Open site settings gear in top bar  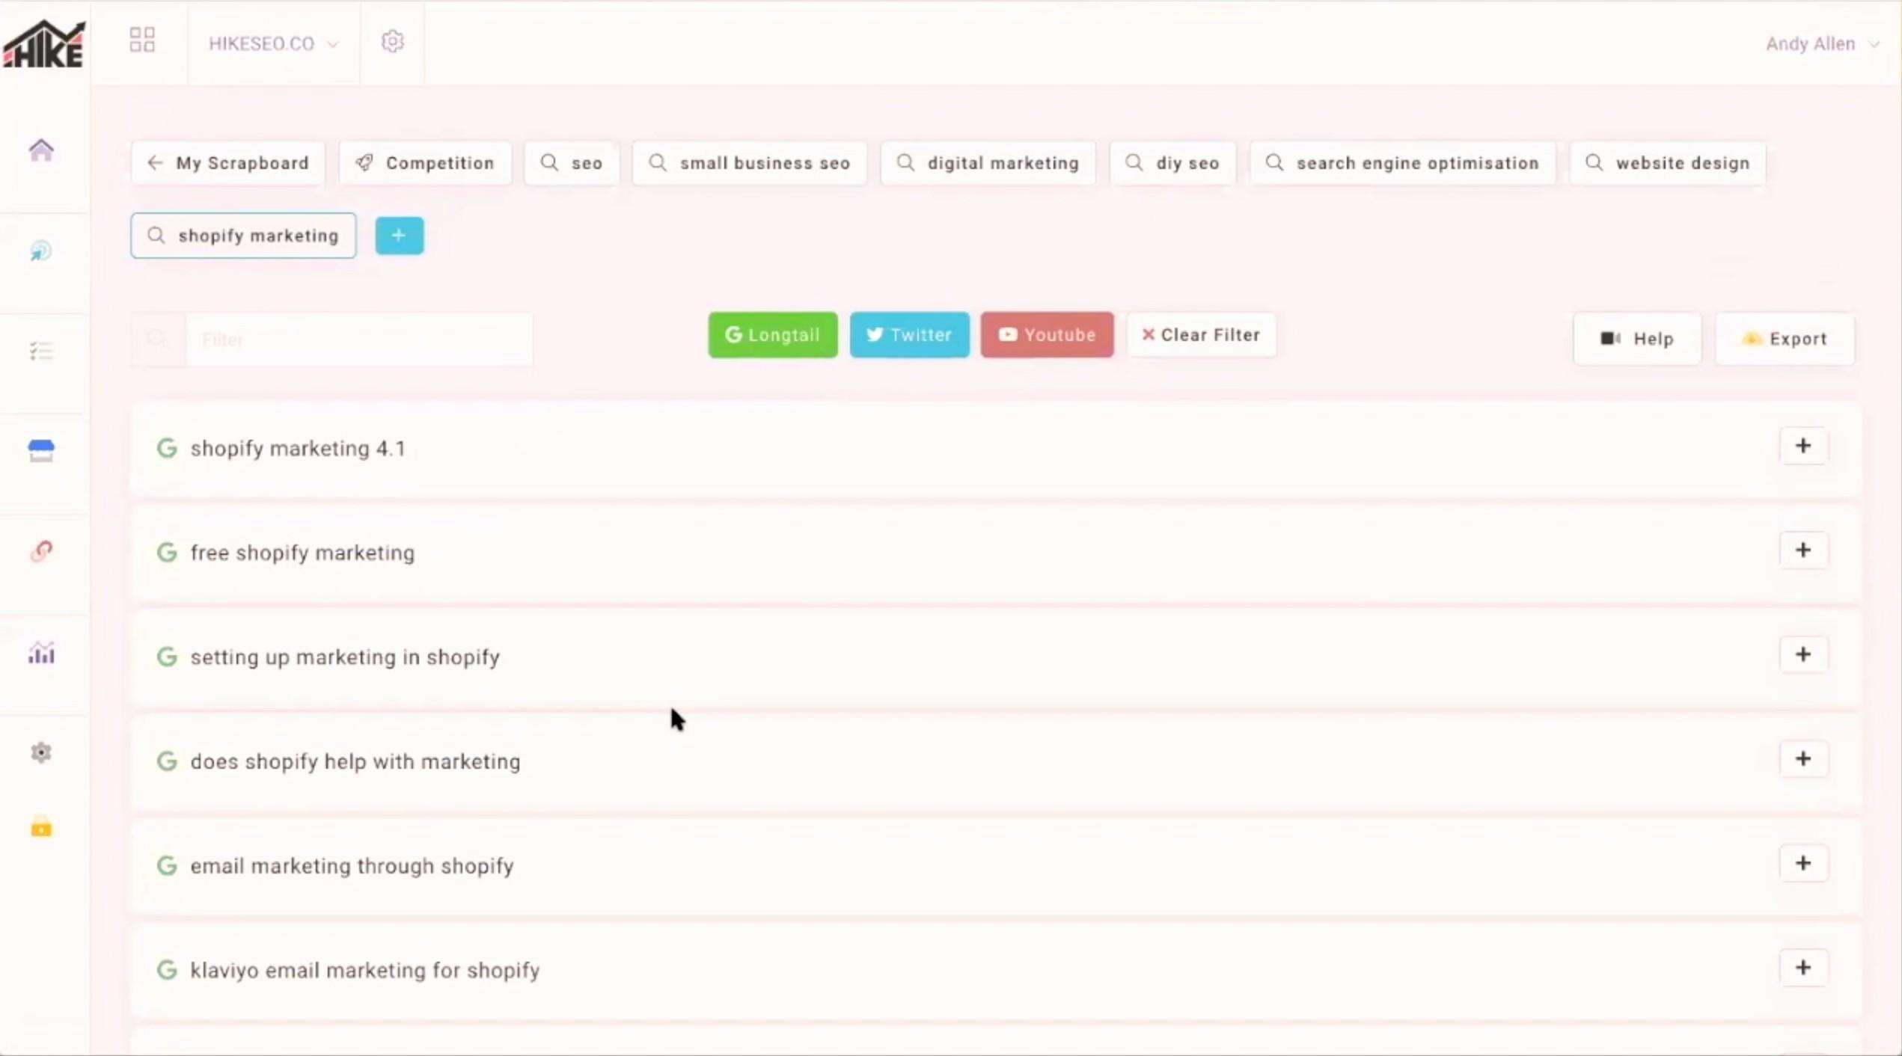tap(392, 41)
